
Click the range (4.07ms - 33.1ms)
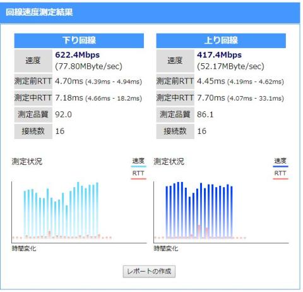tap(256, 98)
